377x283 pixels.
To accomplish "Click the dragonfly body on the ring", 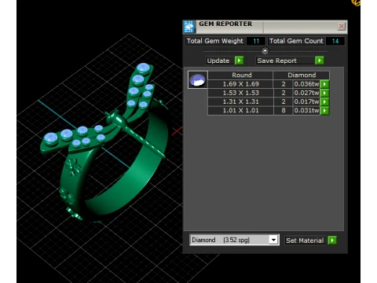I will (x=136, y=135).
